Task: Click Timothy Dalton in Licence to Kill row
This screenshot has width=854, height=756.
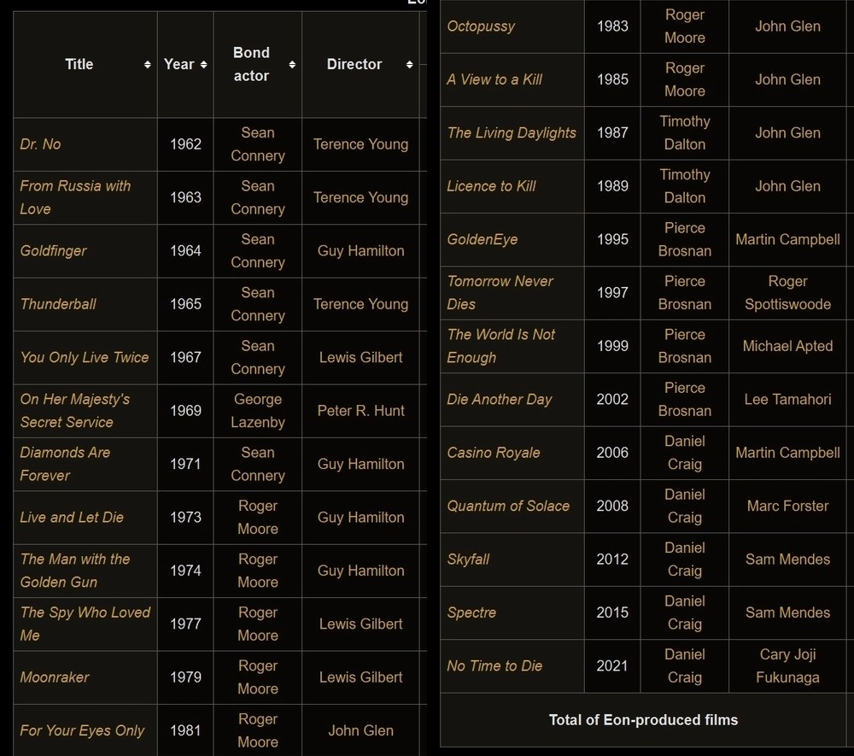Action: (x=685, y=186)
